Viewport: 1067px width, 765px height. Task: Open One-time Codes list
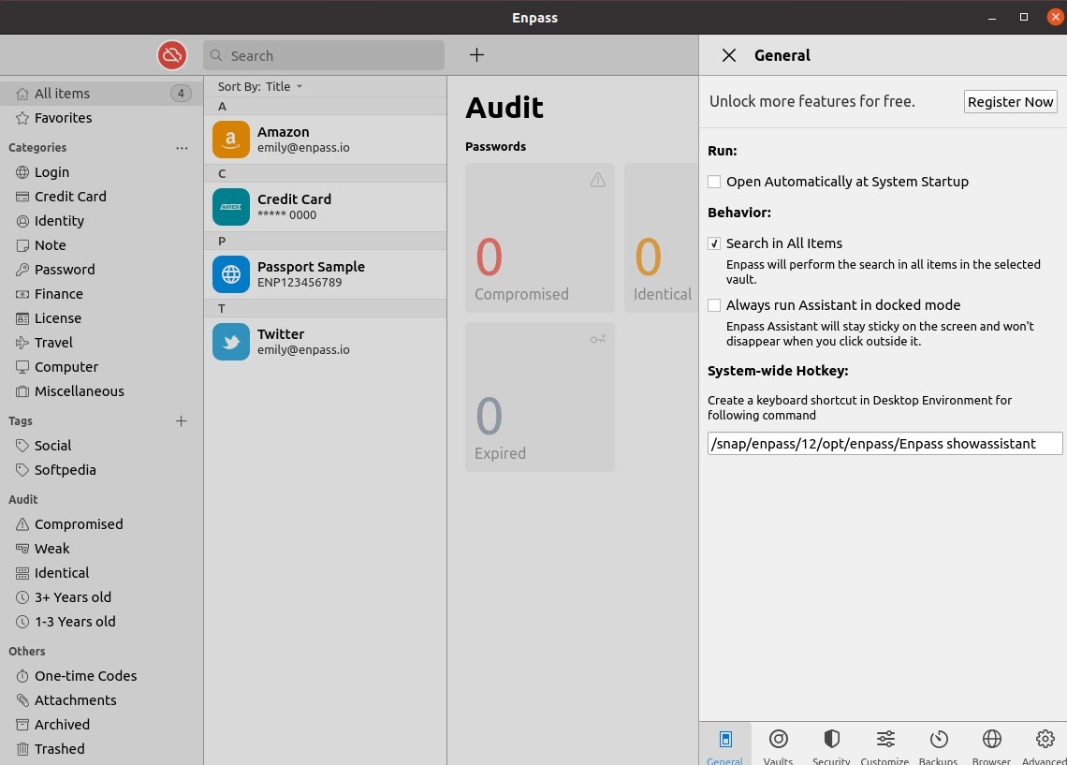pyautogui.click(x=101, y=676)
